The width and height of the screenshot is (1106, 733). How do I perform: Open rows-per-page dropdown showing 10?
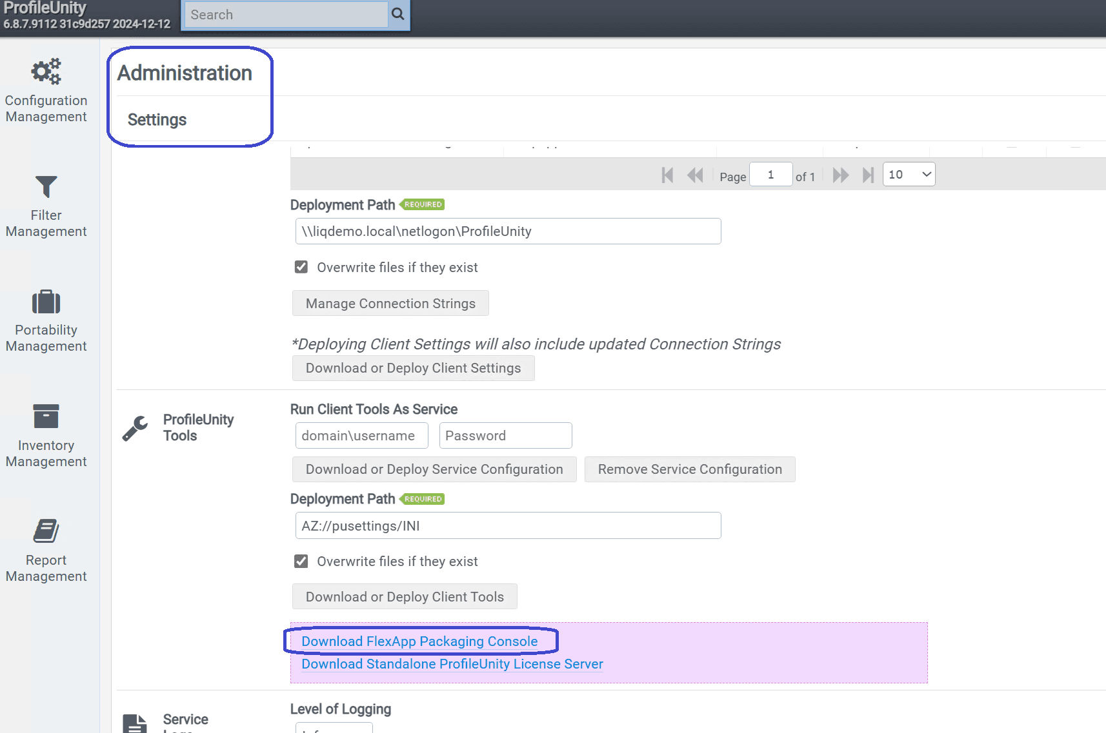909,175
